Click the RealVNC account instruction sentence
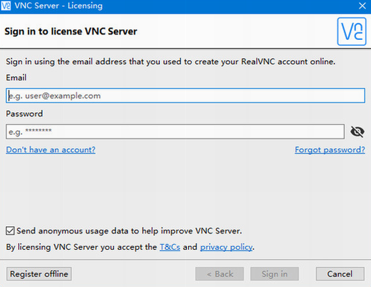This screenshot has width=371, height=287. coord(171,62)
